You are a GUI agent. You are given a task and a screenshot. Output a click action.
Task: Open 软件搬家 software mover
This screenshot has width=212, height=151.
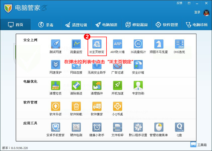coord(97,109)
